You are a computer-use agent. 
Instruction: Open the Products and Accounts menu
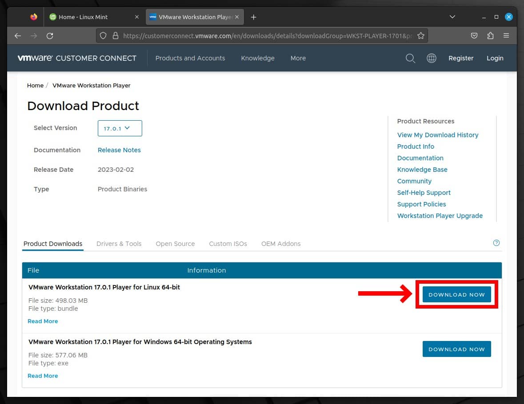(190, 58)
